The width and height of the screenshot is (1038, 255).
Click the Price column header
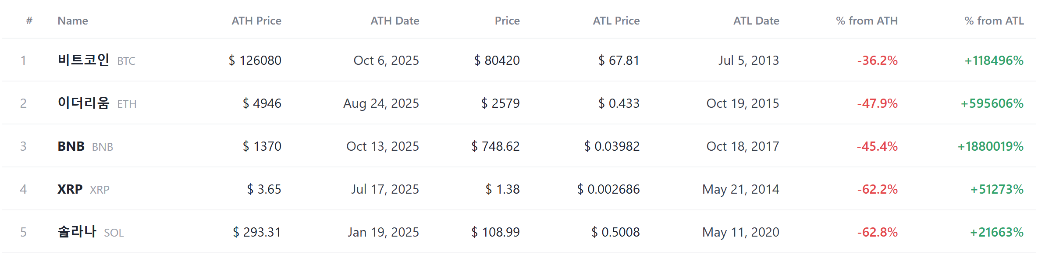click(507, 21)
